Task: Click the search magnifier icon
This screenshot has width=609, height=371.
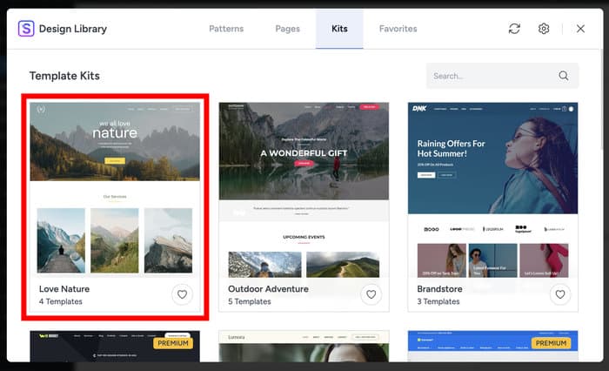Action: pyautogui.click(x=564, y=76)
